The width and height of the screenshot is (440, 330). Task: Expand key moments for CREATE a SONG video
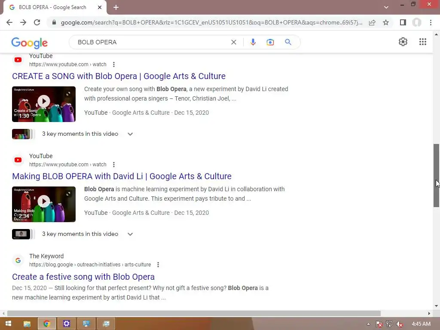130,134
